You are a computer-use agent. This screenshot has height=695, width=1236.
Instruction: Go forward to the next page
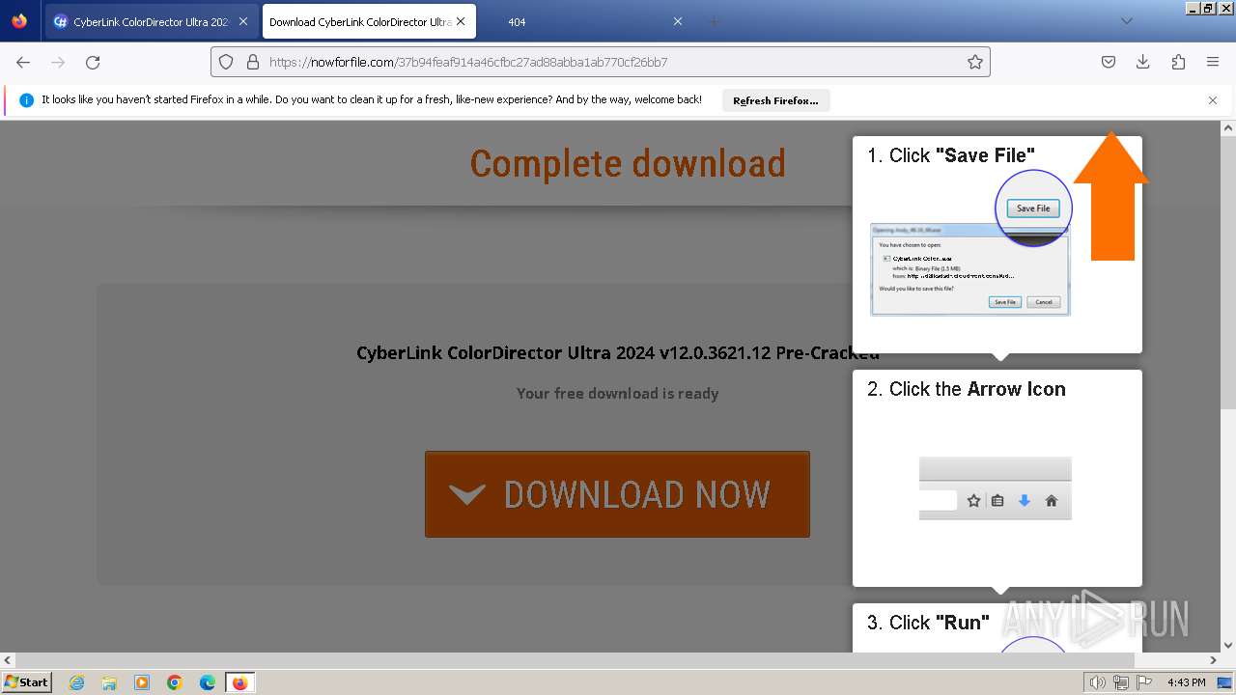coord(58,62)
